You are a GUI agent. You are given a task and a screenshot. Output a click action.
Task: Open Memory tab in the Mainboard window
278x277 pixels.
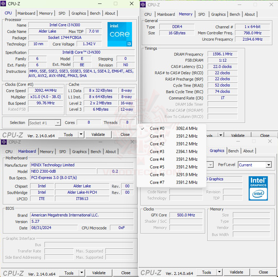point(47,152)
